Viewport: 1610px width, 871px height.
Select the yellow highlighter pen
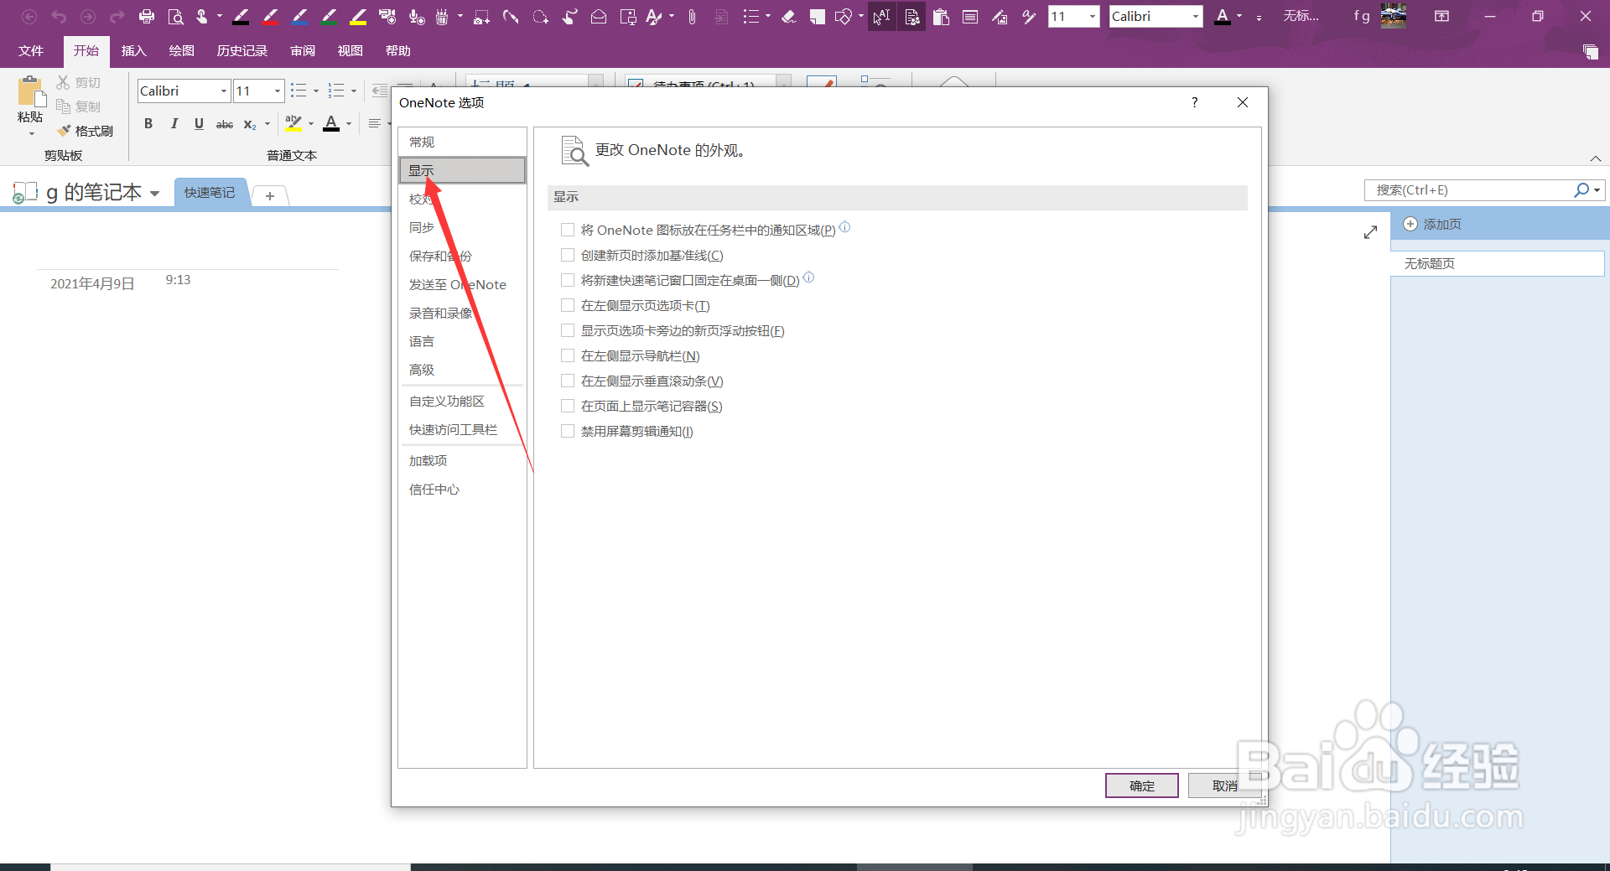tap(359, 16)
